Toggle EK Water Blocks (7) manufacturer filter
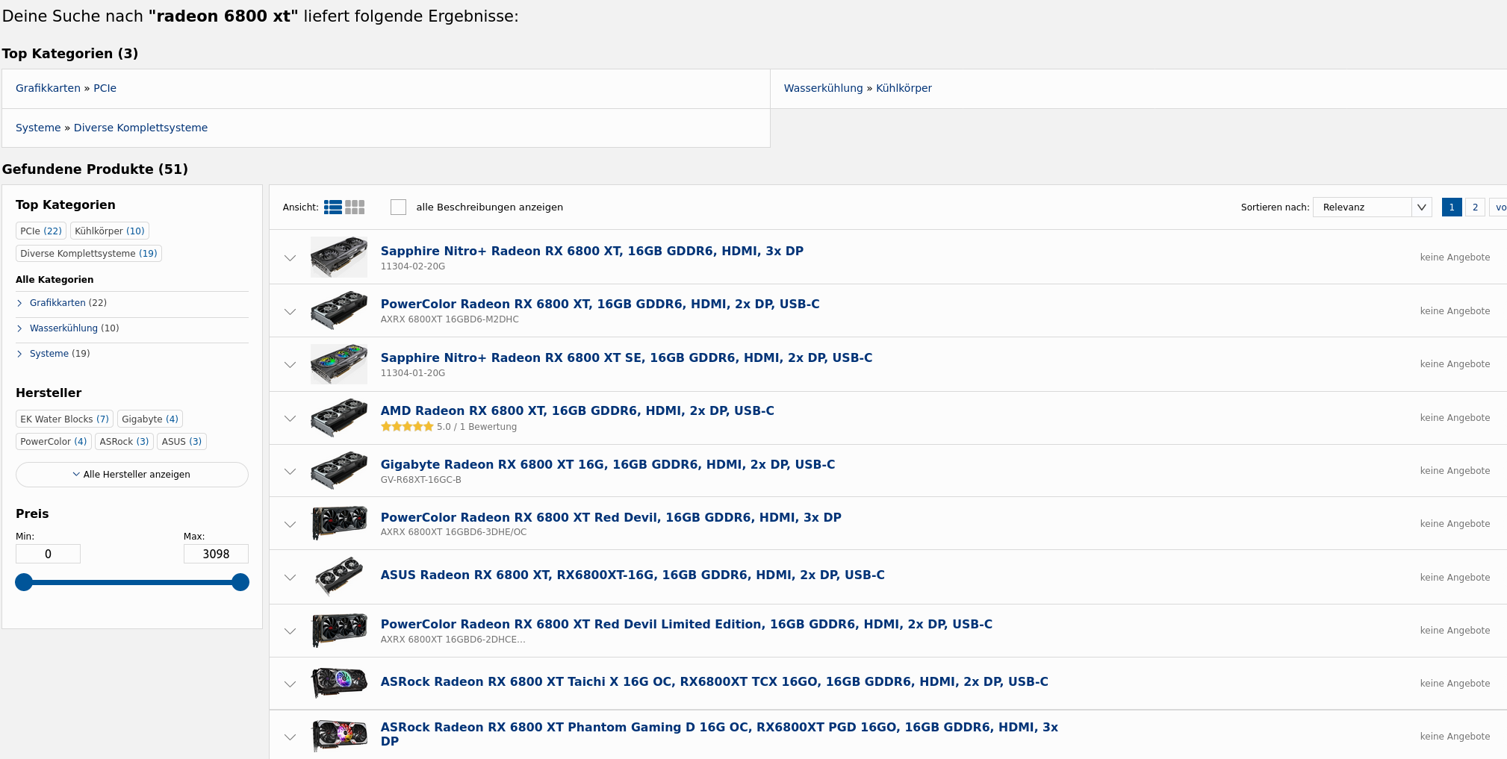This screenshot has width=1507, height=759. 64,419
